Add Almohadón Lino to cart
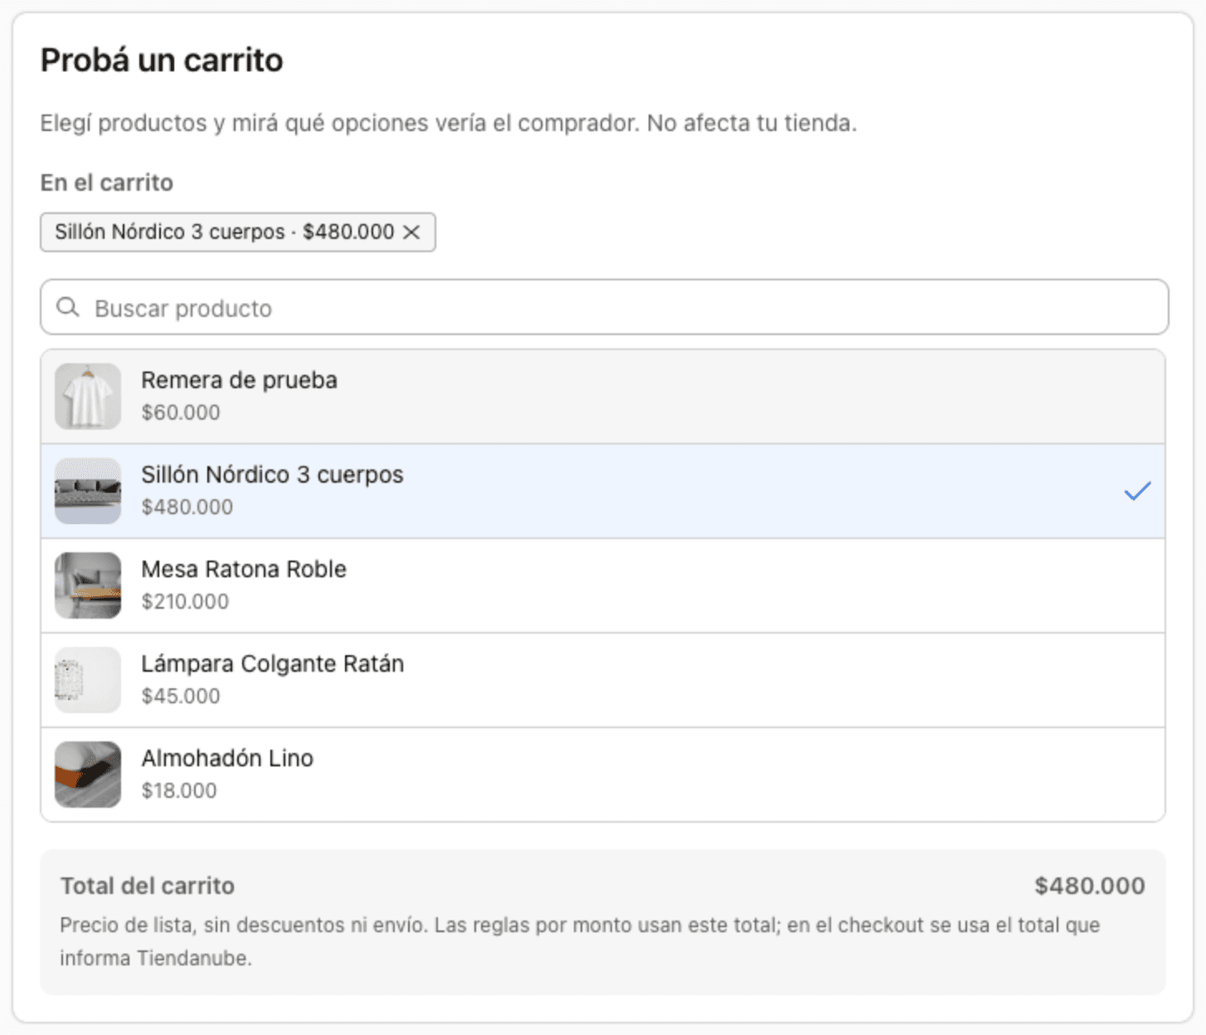1206x1035 pixels. pos(603,775)
